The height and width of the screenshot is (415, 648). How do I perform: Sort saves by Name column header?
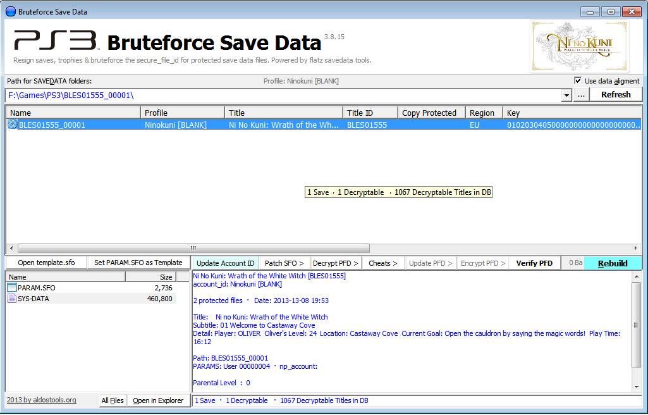point(73,113)
